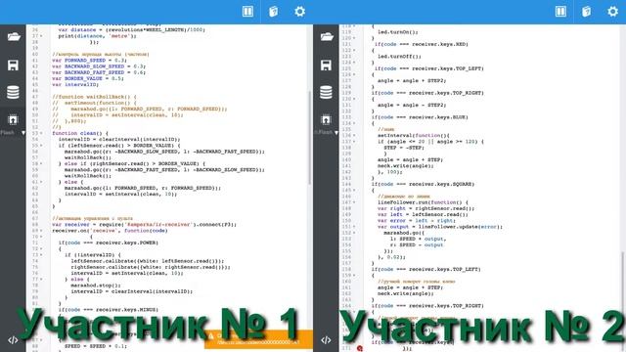626x352 pixels.
Task: Collapse code fold arrow at line 55
Action: coord(41,146)
